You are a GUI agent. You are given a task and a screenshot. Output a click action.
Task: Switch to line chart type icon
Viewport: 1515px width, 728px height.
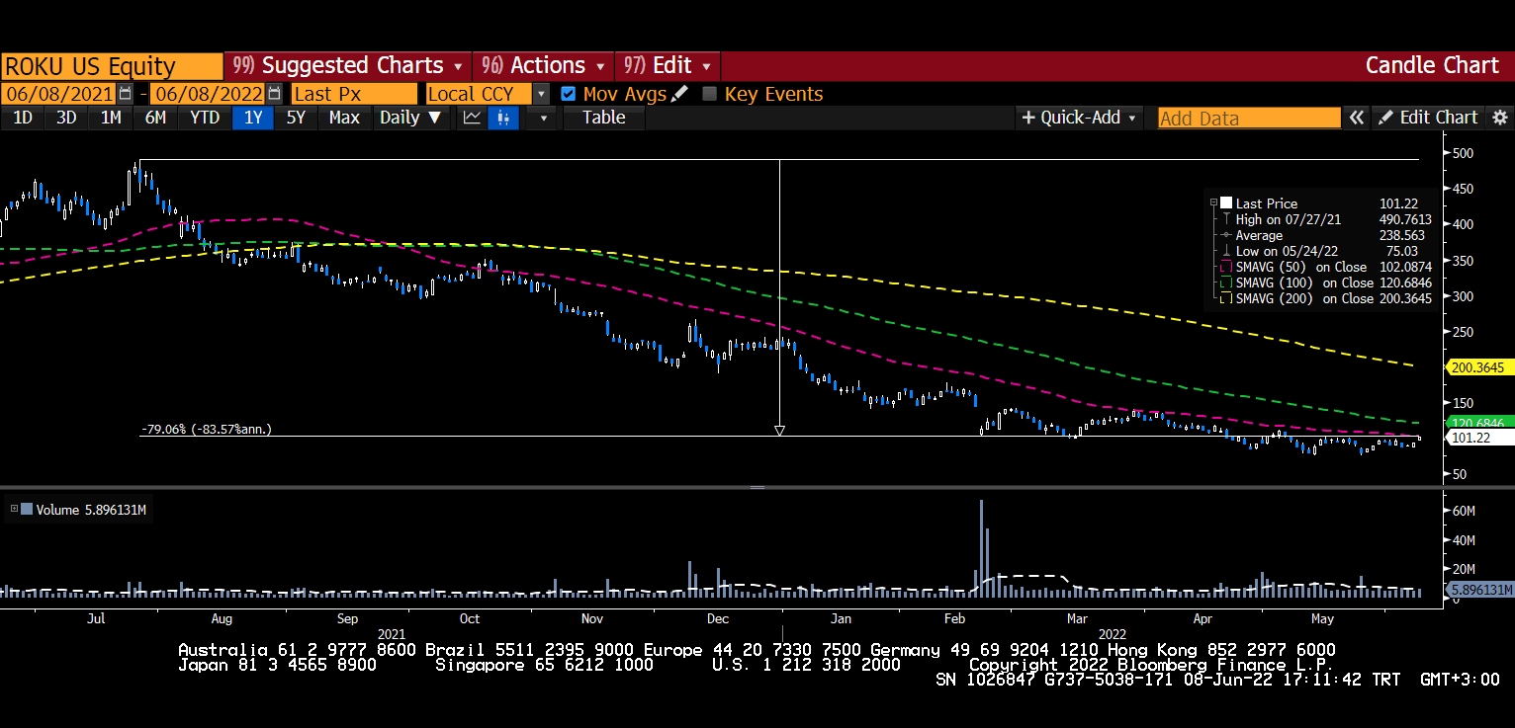(x=473, y=118)
